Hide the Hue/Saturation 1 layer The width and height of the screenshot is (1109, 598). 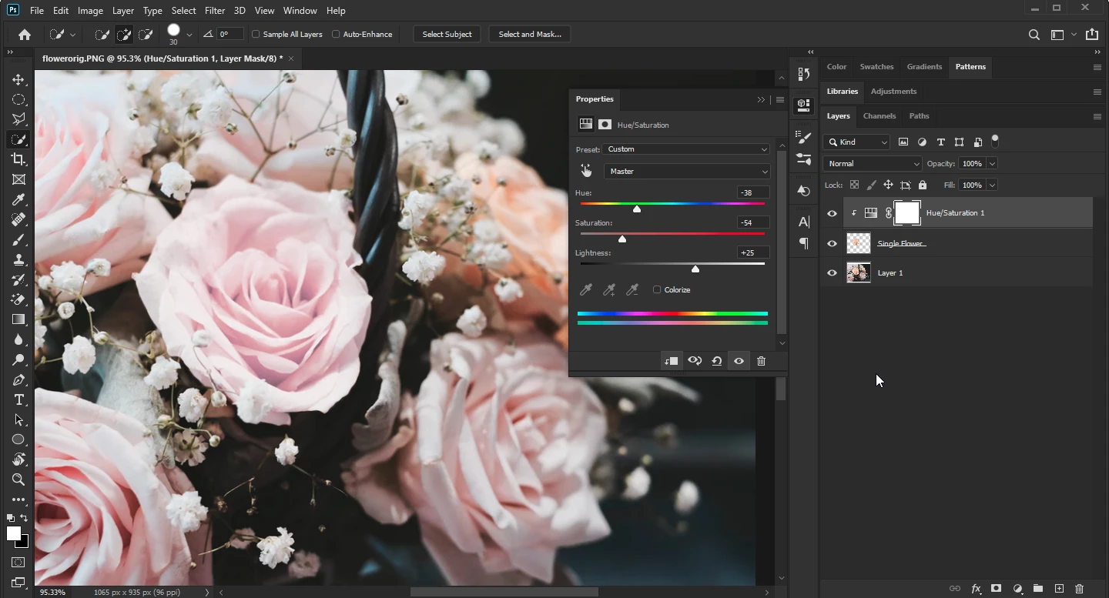(x=832, y=213)
